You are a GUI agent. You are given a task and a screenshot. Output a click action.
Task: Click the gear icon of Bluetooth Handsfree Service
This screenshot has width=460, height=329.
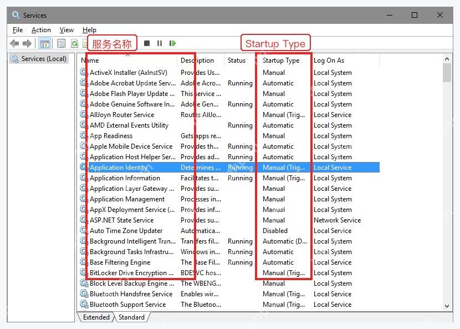pos(84,294)
